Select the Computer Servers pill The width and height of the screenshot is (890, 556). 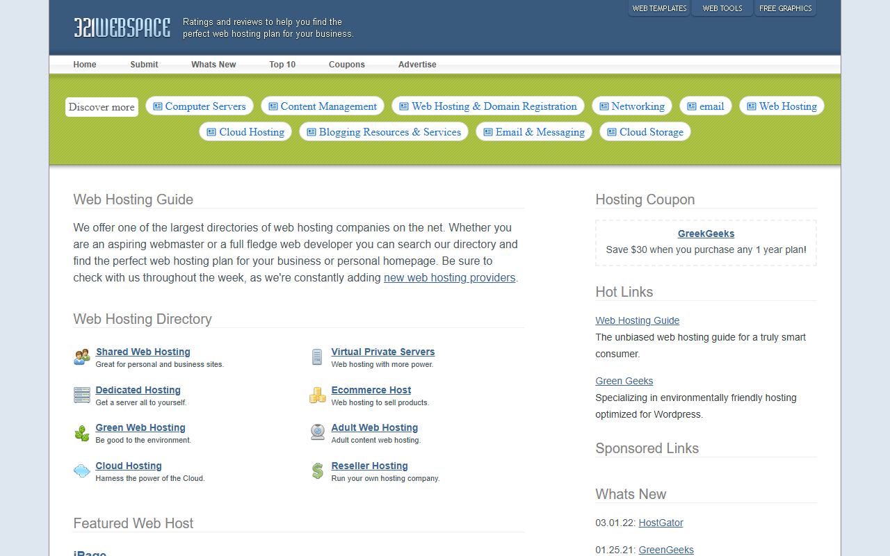click(200, 106)
